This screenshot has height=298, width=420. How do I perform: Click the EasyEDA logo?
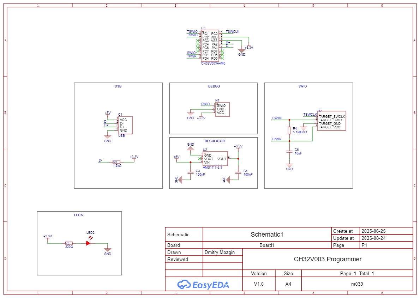click(203, 285)
